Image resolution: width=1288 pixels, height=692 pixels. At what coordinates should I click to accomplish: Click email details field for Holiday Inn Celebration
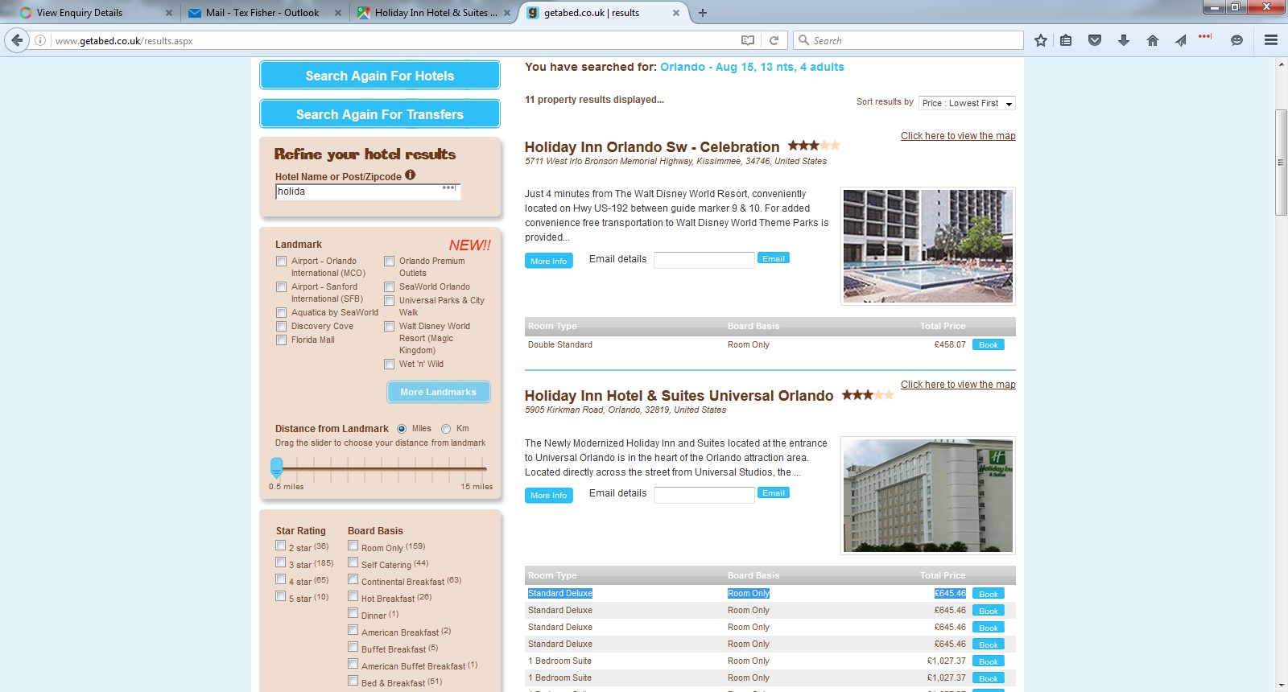pyautogui.click(x=704, y=260)
